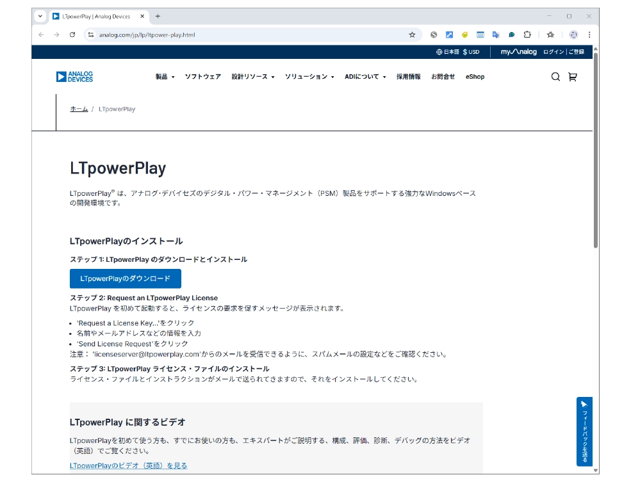Click the 'Send License Request'をクリック bullet
The image size is (631, 484).
click(x=133, y=344)
